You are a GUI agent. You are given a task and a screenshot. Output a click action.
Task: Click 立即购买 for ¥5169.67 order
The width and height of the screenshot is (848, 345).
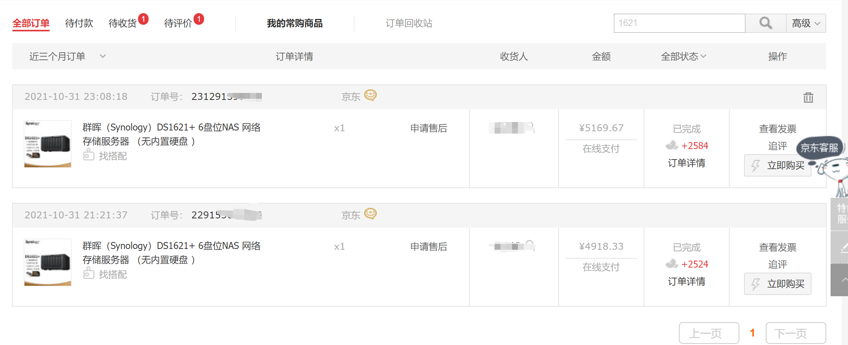coord(777,165)
